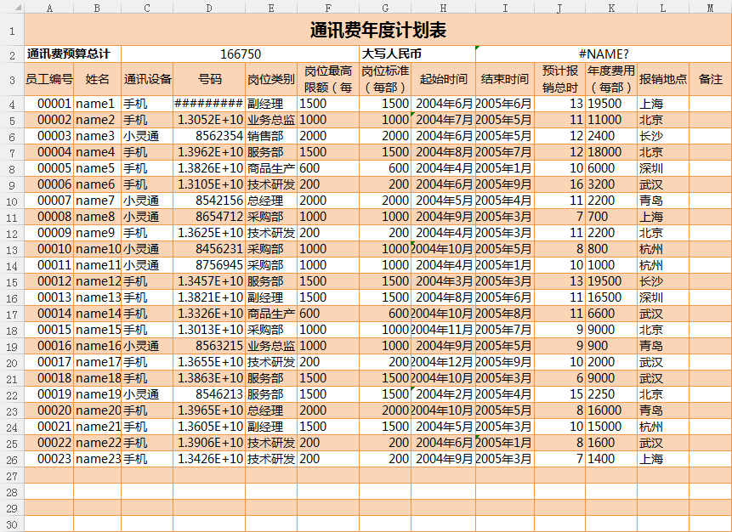Select the 备注 header cell

710,79
